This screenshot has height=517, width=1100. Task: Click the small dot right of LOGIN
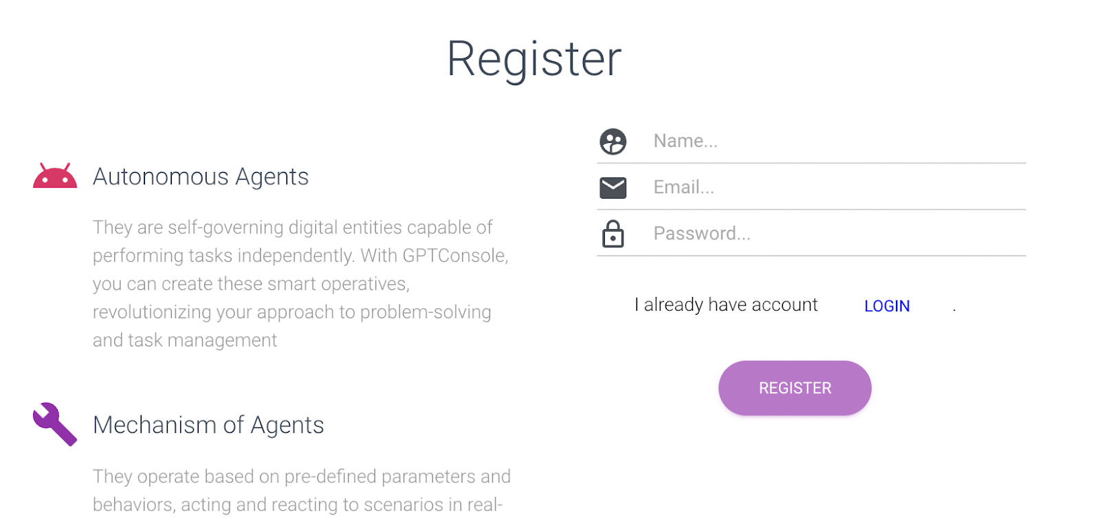(954, 310)
